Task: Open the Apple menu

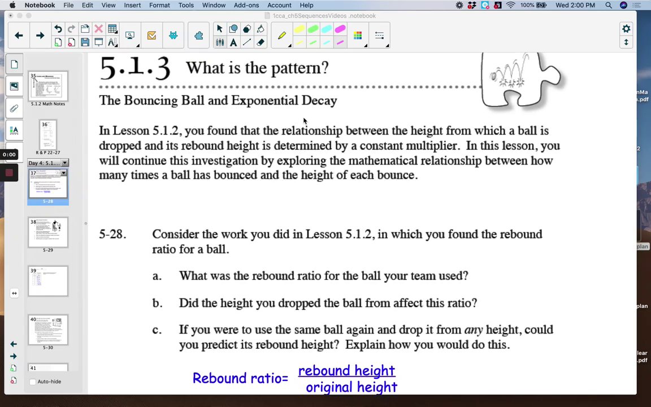Action: point(12,5)
